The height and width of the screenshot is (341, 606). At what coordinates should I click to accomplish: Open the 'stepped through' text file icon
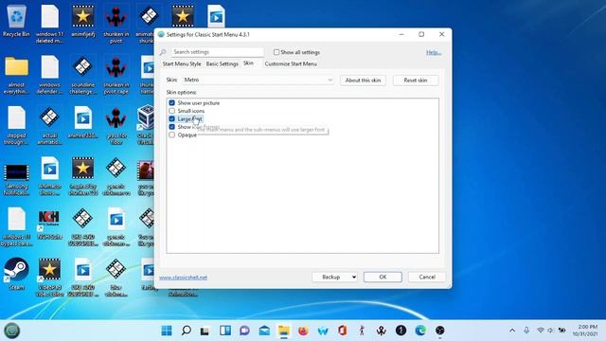pyautogui.click(x=16, y=126)
